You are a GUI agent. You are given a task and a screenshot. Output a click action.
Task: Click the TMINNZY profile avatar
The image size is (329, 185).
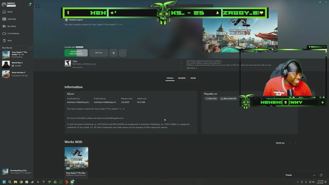4,4
